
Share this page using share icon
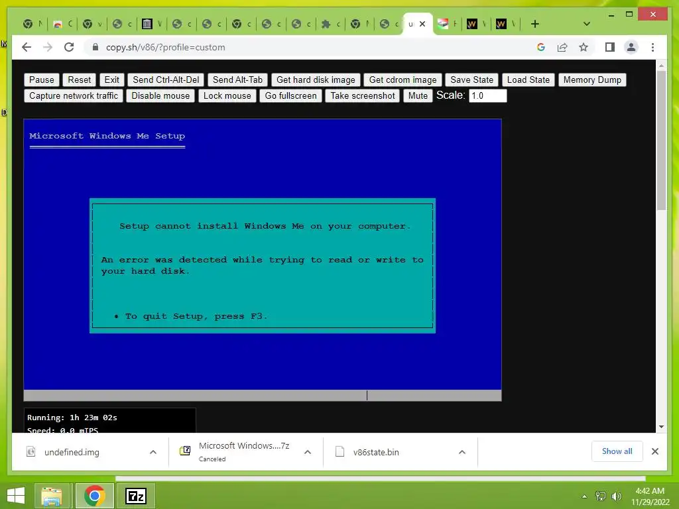[562, 47]
